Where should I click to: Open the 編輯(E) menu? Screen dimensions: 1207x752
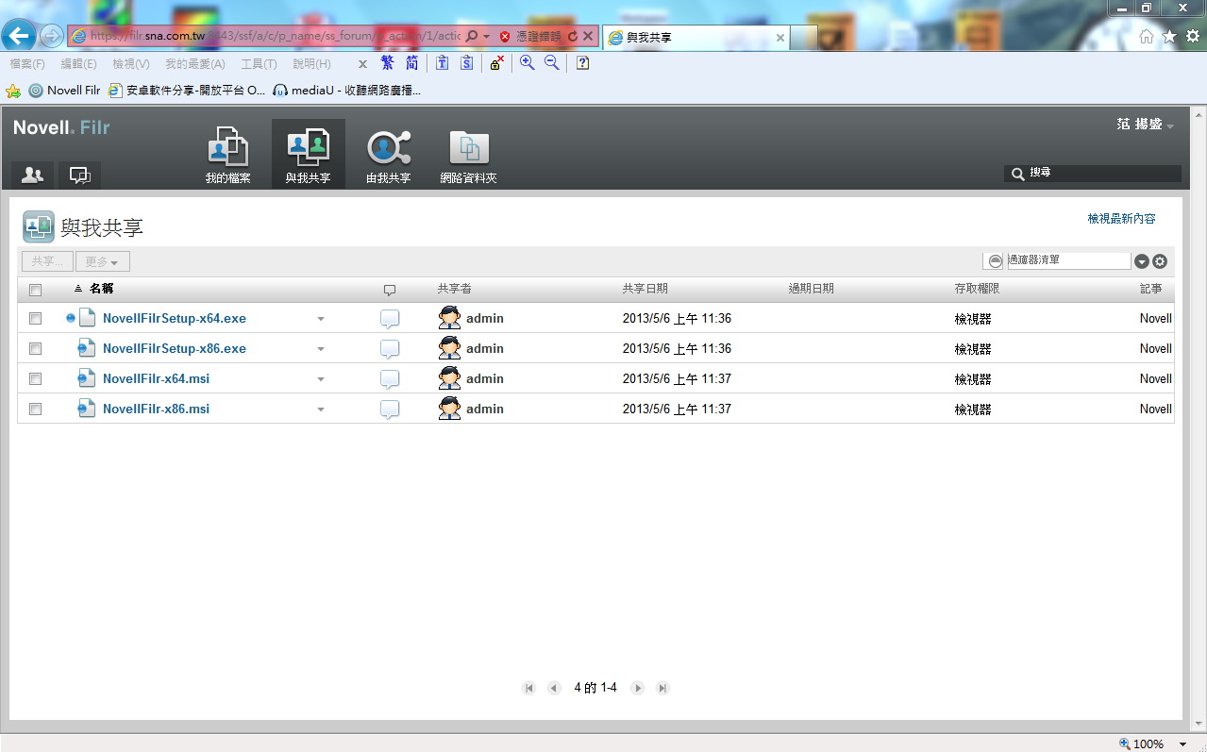[78, 64]
